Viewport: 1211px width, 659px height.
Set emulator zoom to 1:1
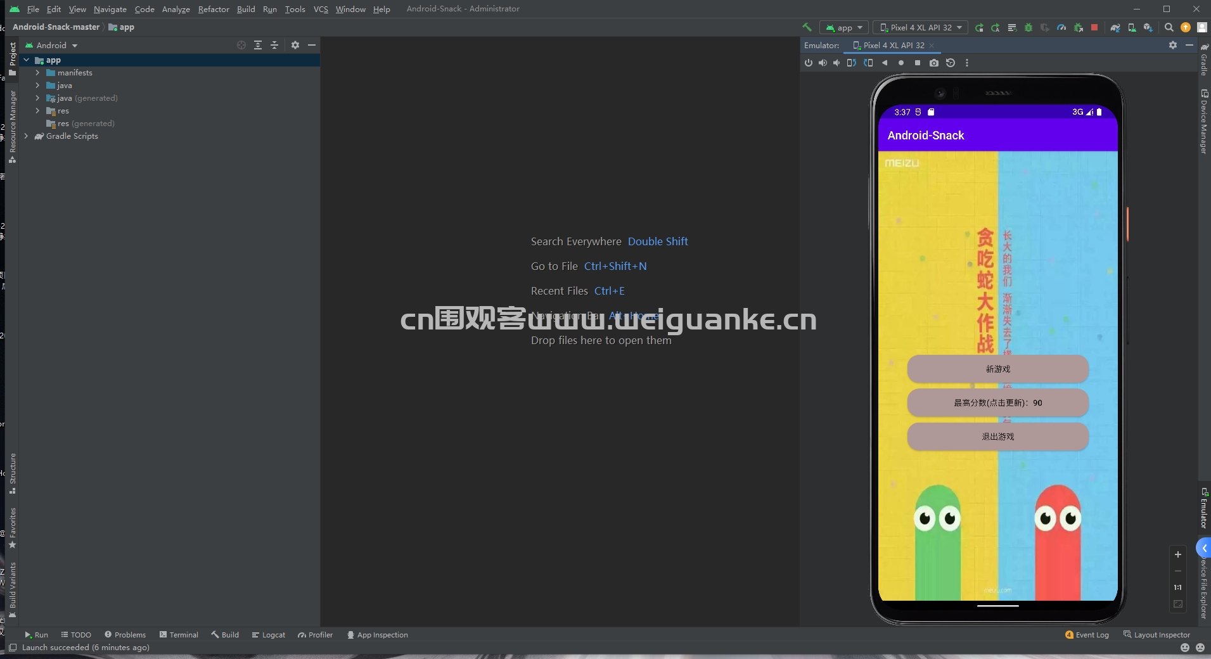pos(1178,587)
